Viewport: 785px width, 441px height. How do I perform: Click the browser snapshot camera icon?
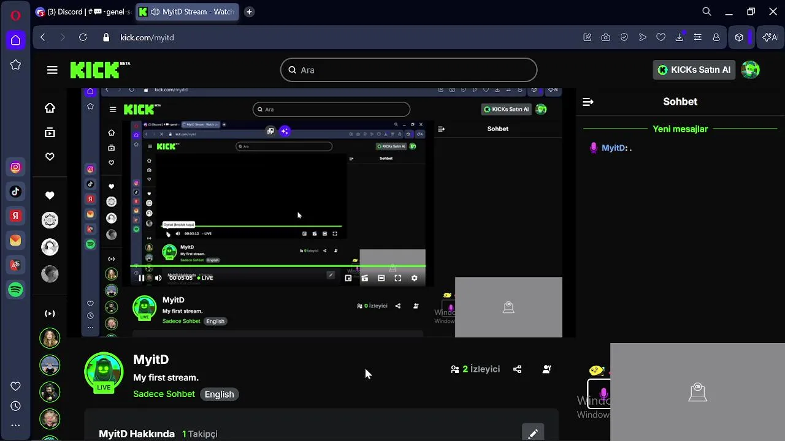(605, 37)
